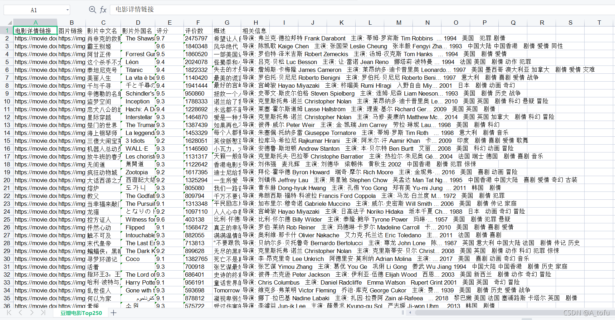The height and width of the screenshot is (320, 615).
Task: Click cell containing Titanic
Action: [x=138, y=70]
